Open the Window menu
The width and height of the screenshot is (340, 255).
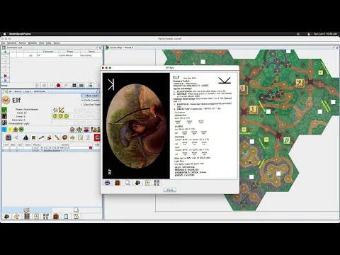pyautogui.click(x=33, y=43)
